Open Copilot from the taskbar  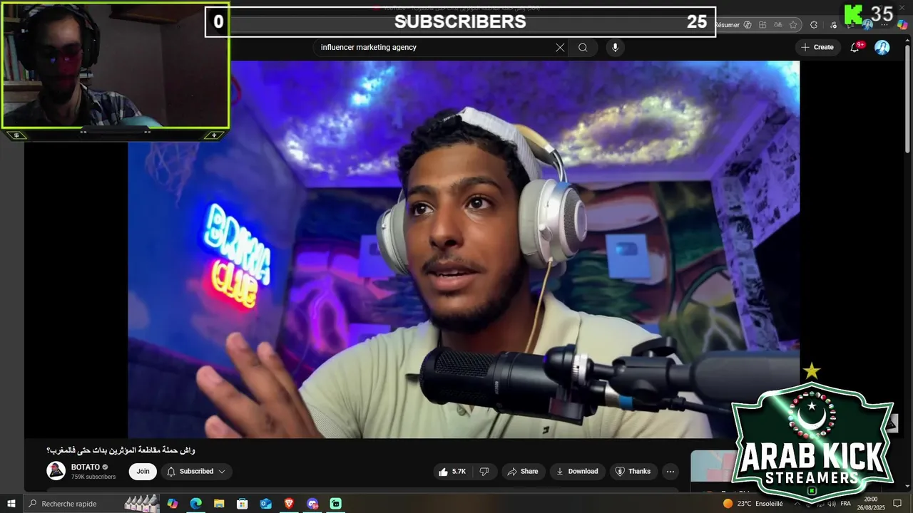173,504
